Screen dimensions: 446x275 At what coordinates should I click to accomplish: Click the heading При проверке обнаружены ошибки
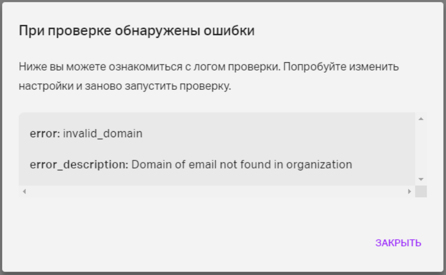(136, 31)
